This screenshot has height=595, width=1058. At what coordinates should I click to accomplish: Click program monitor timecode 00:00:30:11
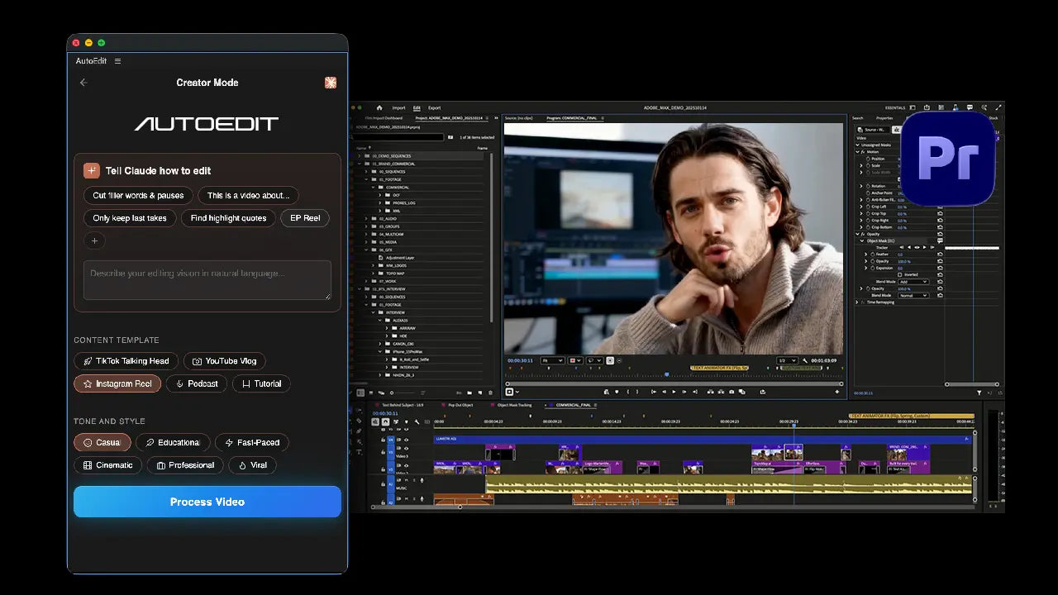point(520,360)
